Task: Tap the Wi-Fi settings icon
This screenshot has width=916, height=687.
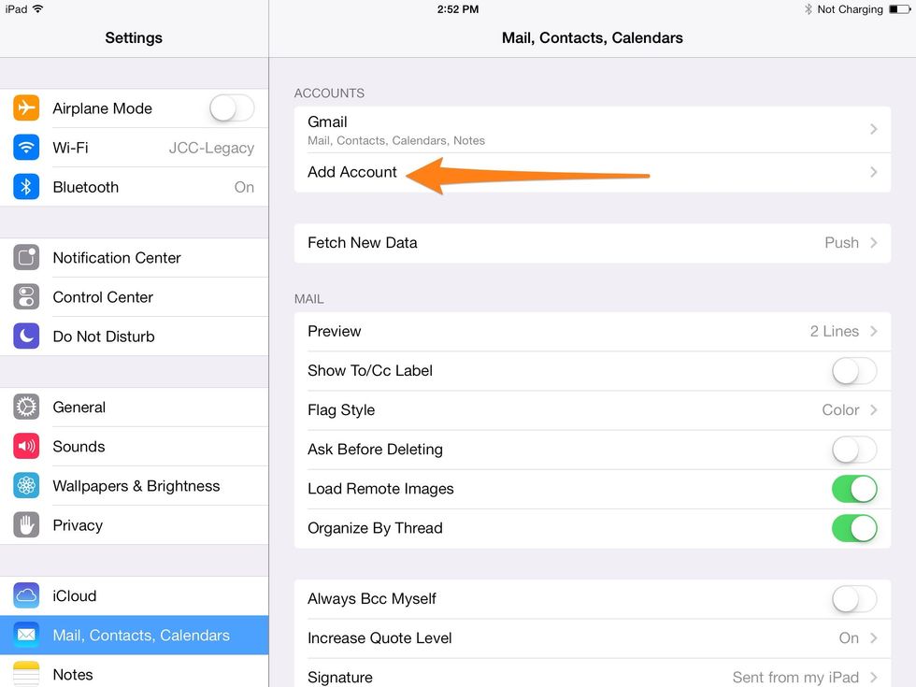Action: pyautogui.click(x=26, y=148)
